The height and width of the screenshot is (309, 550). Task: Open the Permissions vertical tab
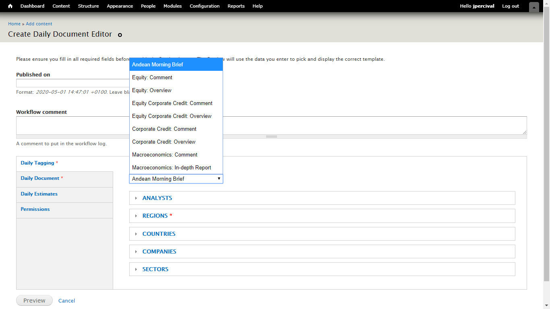point(35,209)
